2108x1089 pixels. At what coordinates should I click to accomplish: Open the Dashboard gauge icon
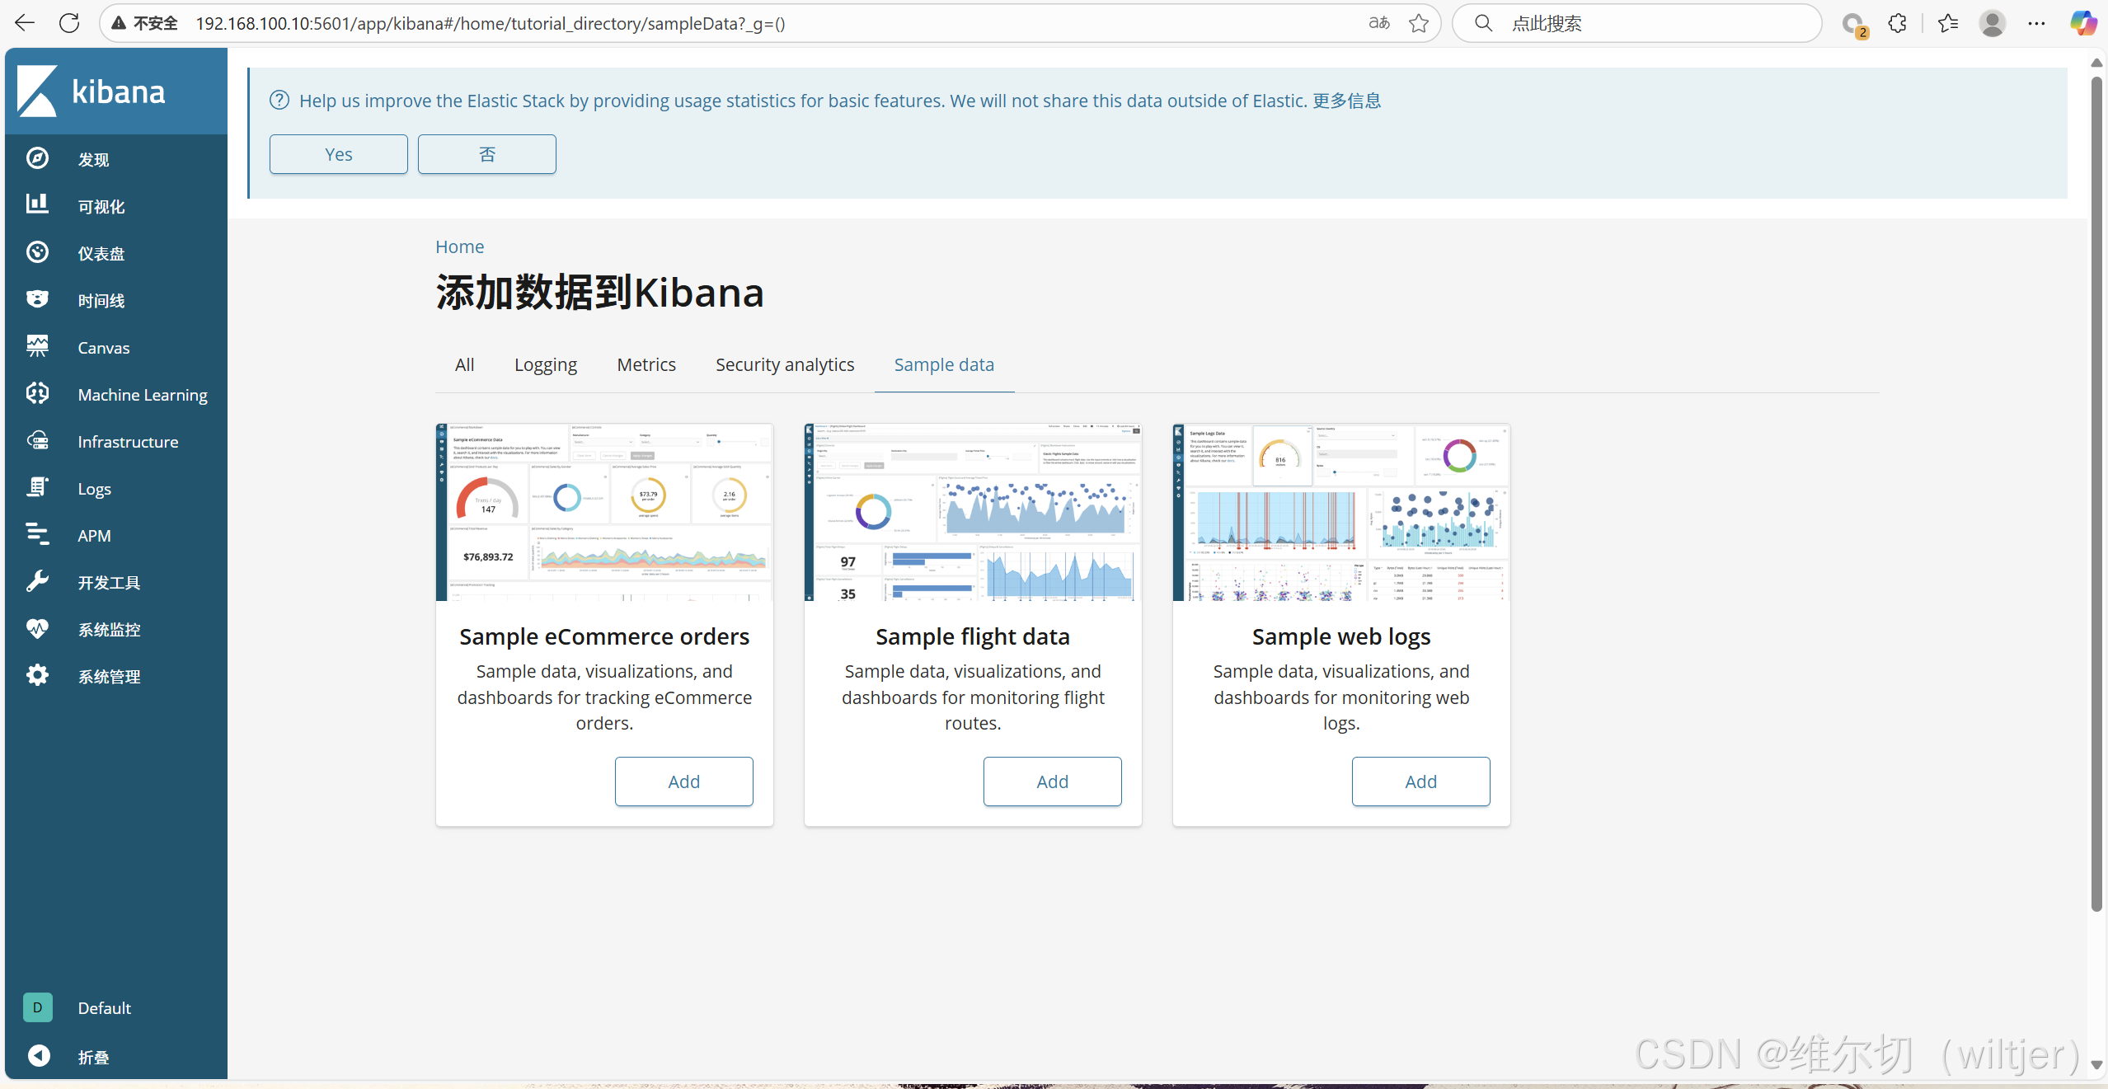(37, 252)
